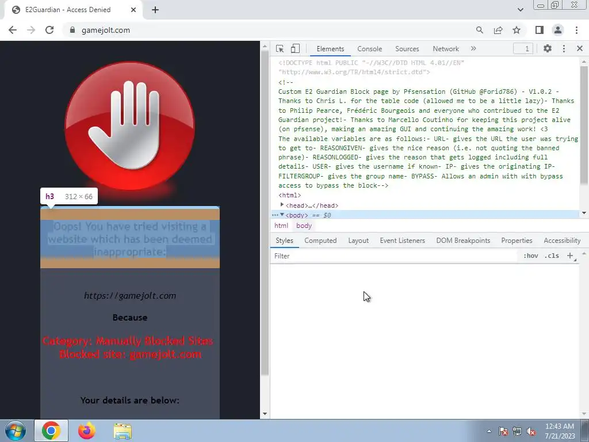Click the muted volume tray icon
The image size is (589, 442).
531,431
